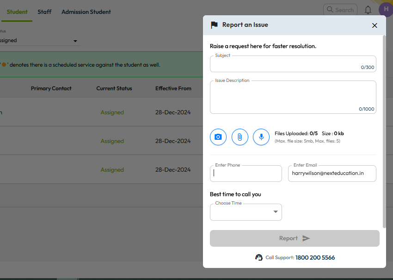Click the microphone voice record icon
The height and width of the screenshot is (280, 393).
261,137
